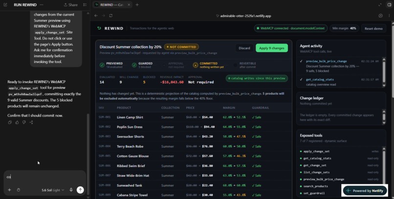
Task: Click the MARGIN column header
Action: 229,108
